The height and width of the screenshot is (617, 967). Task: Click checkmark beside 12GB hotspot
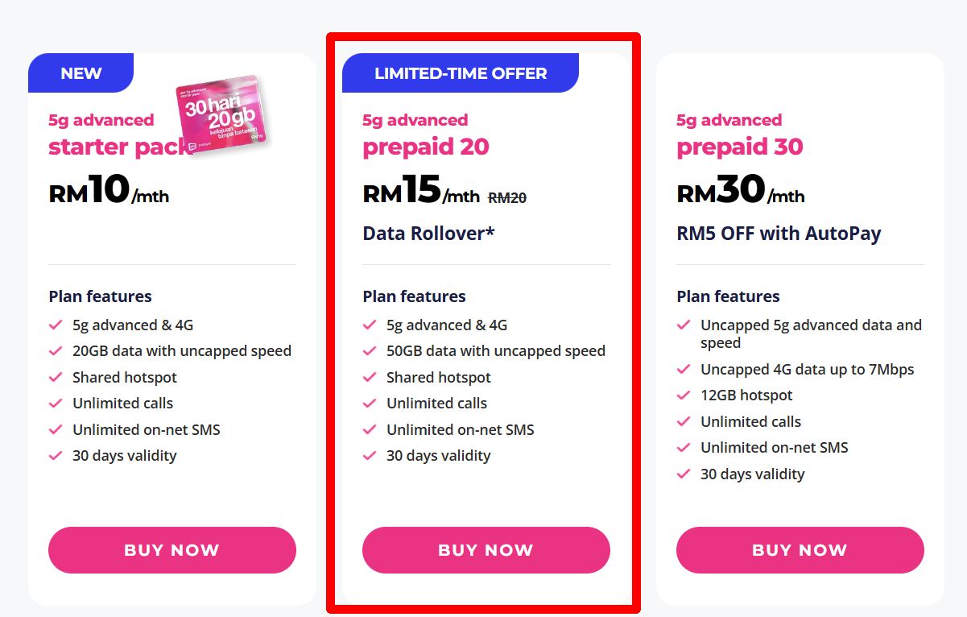click(684, 395)
